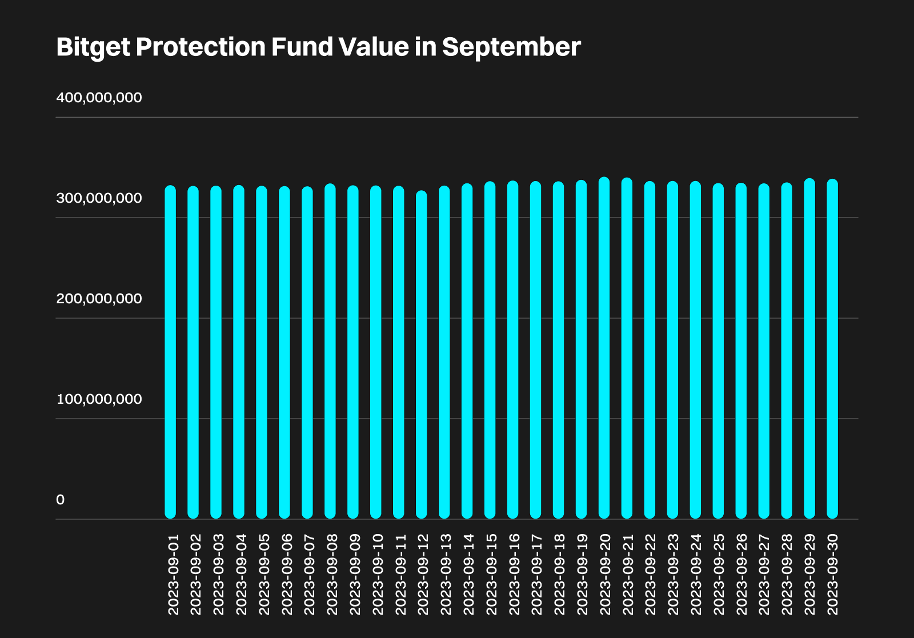The height and width of the screenshot is (638, 914).
Task: Click the 2023-09-15 bar
Action: (490, 350)
